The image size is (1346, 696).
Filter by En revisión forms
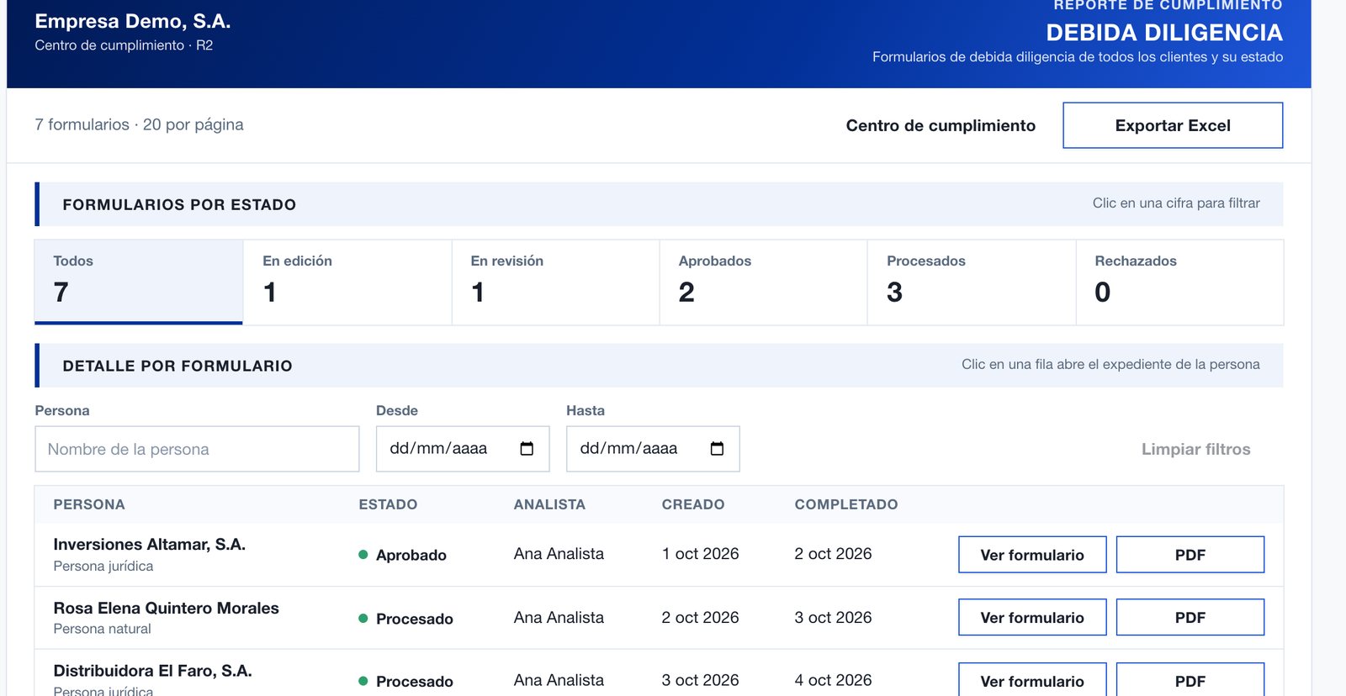click(x=555, y=282)
